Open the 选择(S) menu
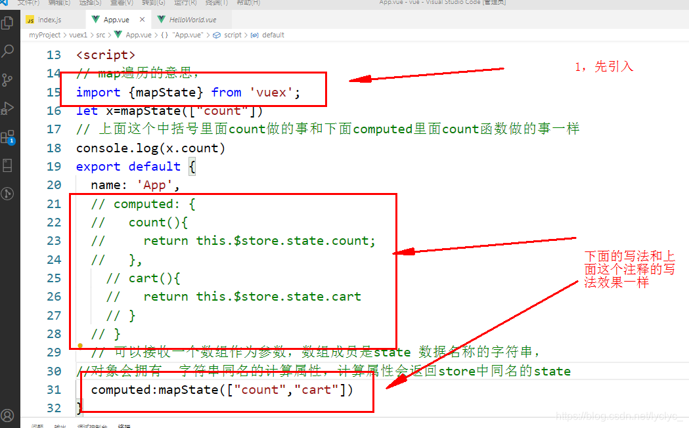Viewport: 689px width, 428px height. pyautogui.click(x=90, y=2)
